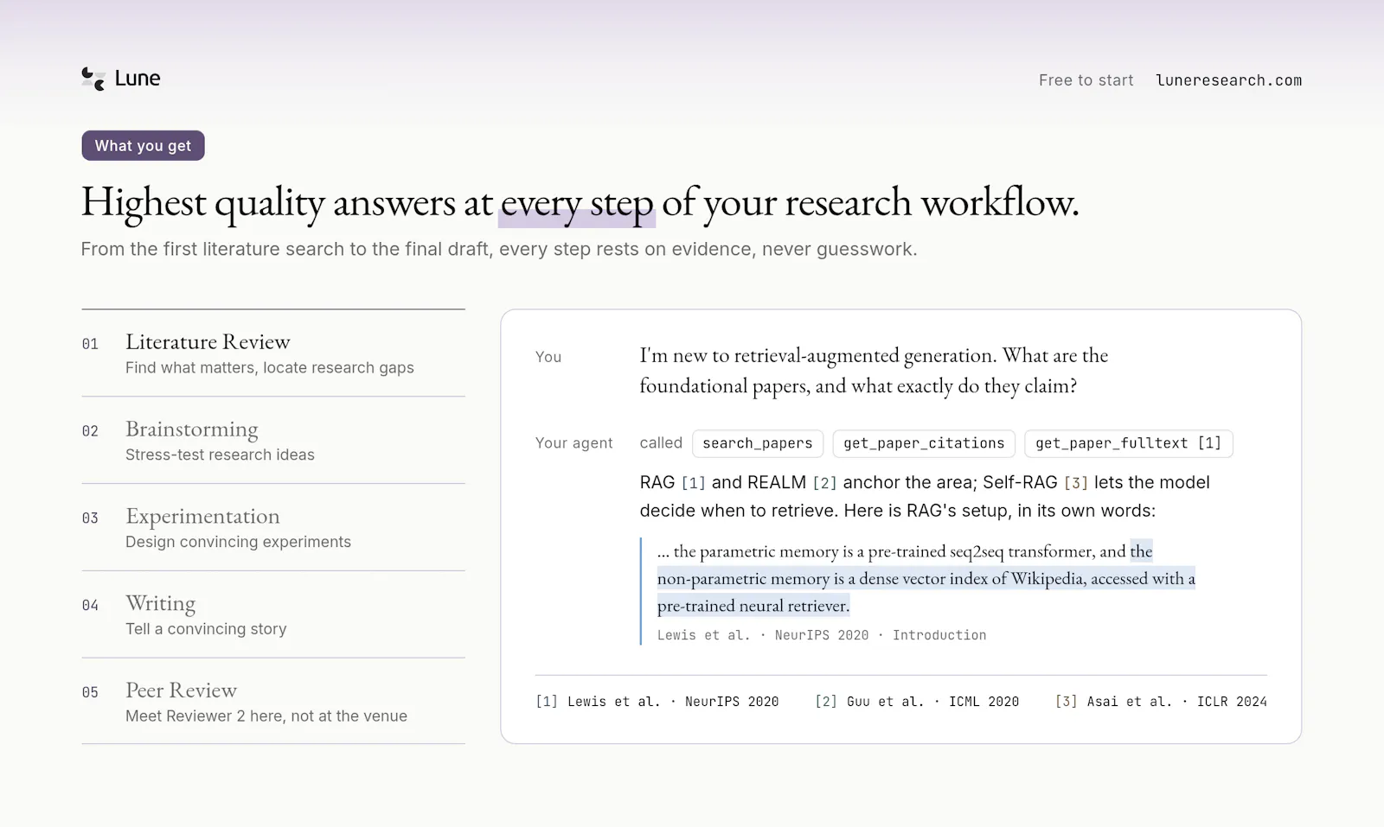
Task: Click the 'Tell a convincing story' subtitle
Action: tap(206, 629)
